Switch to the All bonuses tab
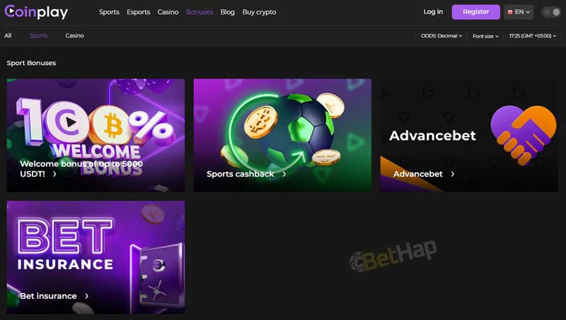 [x=8, y=35]
